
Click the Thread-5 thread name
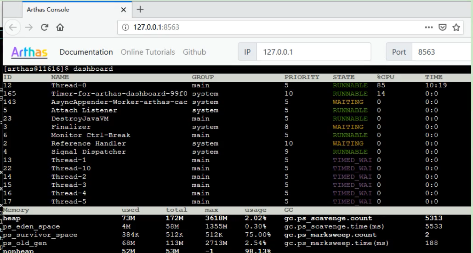pos(69,201)
